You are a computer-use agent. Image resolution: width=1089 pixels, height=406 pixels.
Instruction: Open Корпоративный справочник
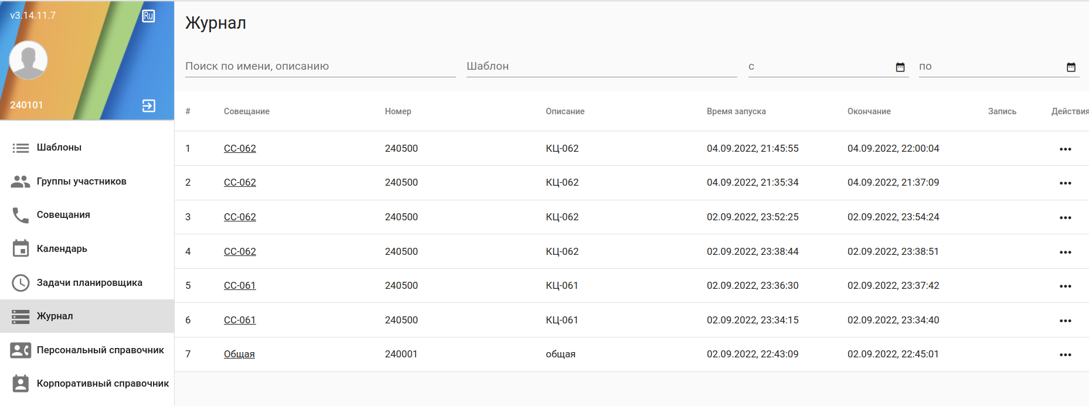[x=102, y=384]
